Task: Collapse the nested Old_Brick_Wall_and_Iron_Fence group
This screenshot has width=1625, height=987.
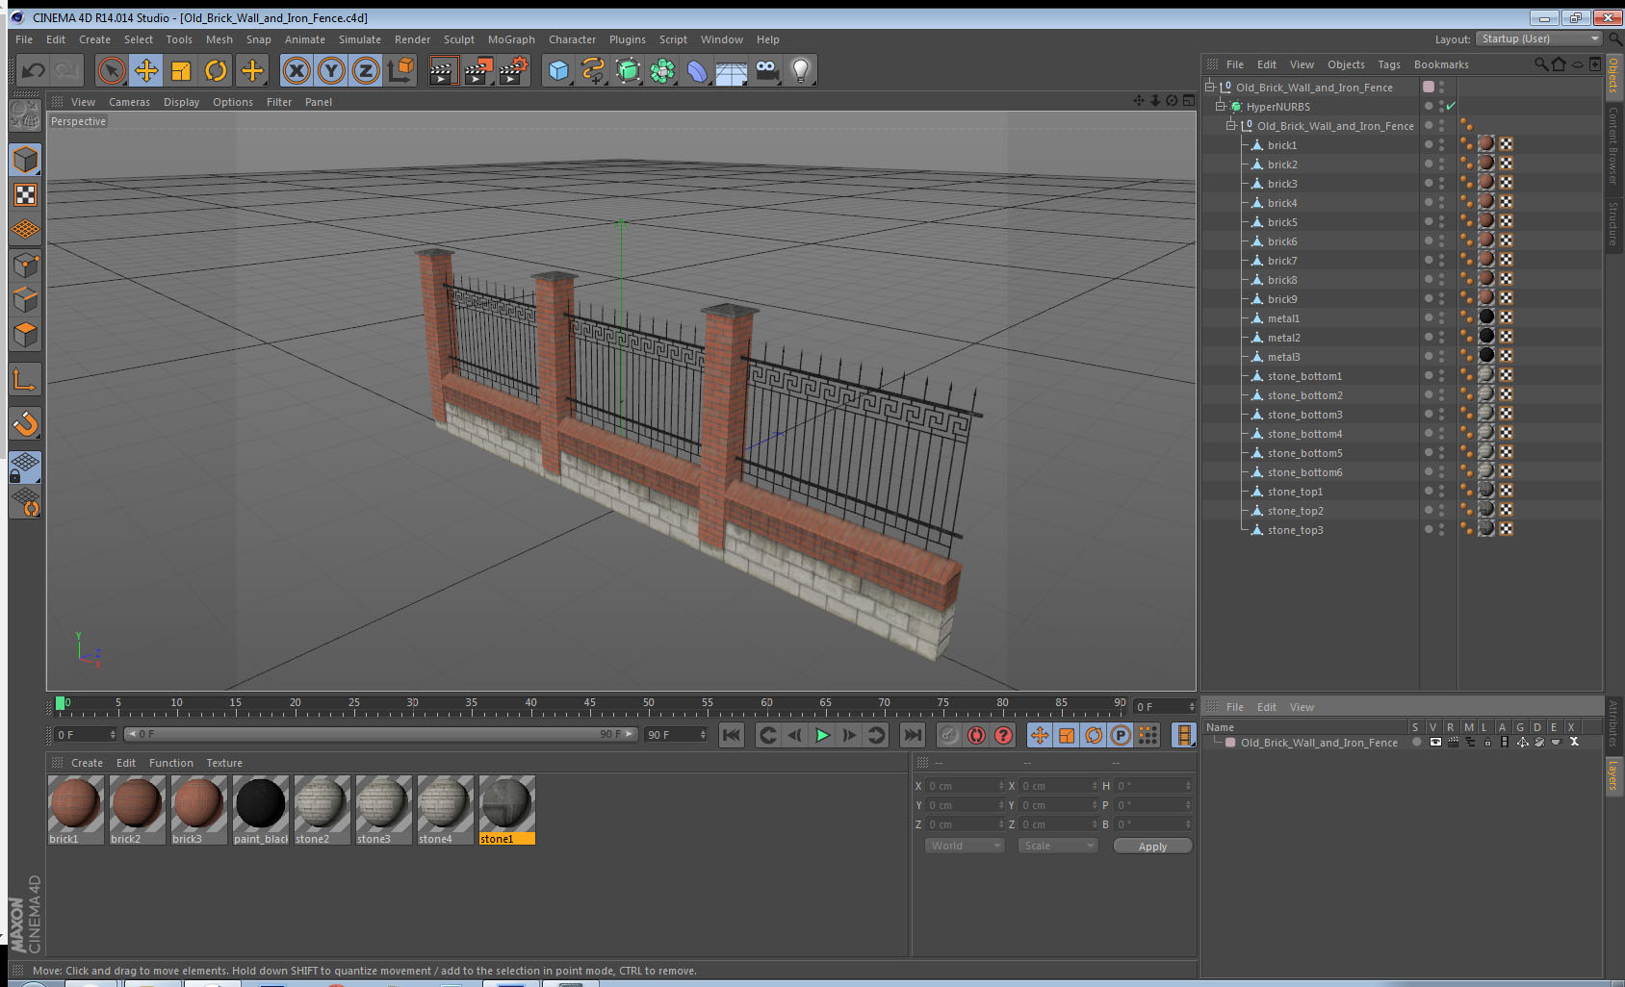Action: click(x=1231, y=125)
